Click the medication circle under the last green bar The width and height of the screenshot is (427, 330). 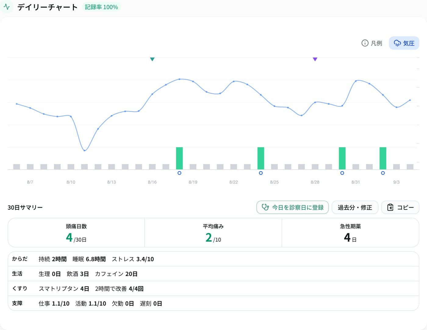tap(383, 173)
